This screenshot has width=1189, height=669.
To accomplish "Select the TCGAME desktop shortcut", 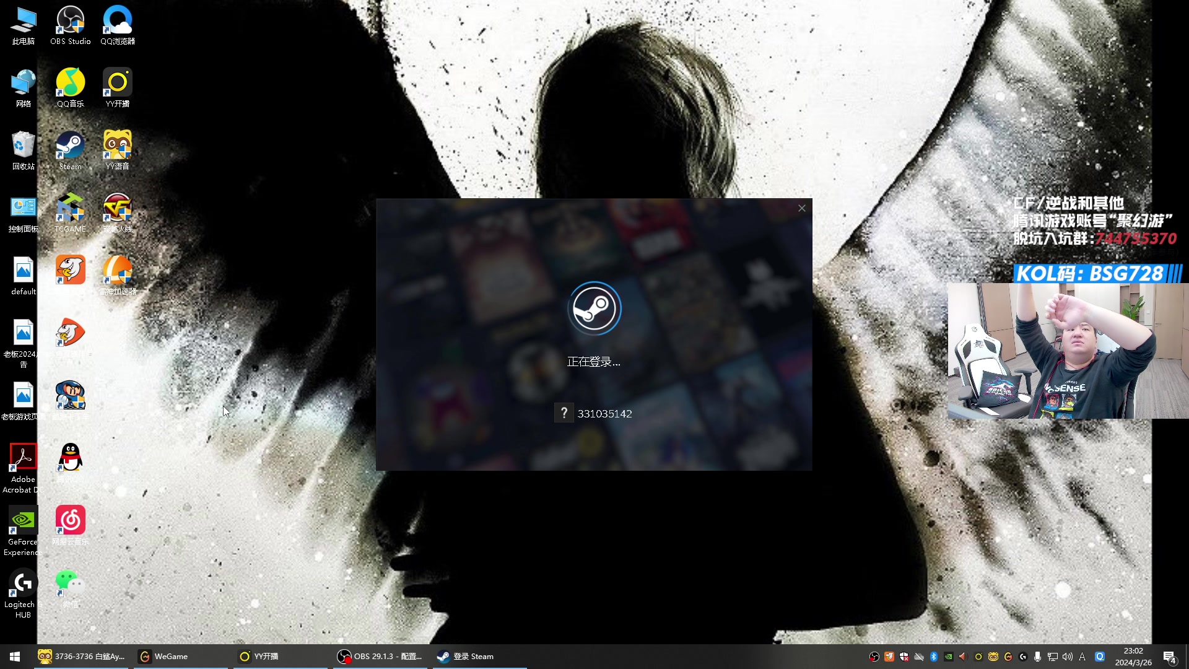I will [71, 214].
